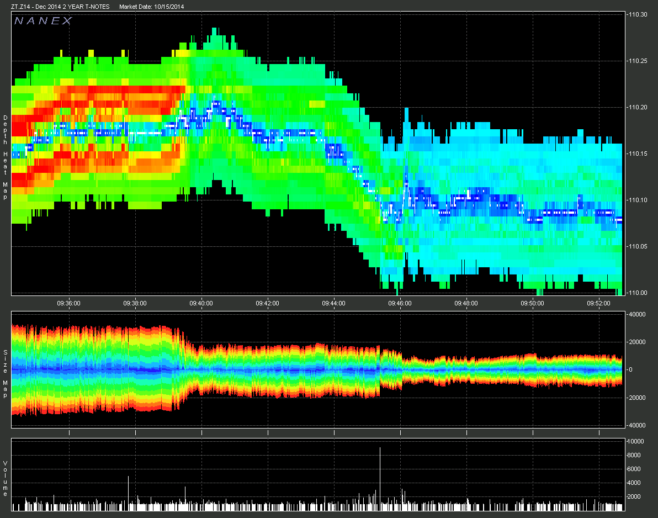This screenshot has width=658, height=518.
Task: Click the 8000 volume axis label
Action: (634, 455)
